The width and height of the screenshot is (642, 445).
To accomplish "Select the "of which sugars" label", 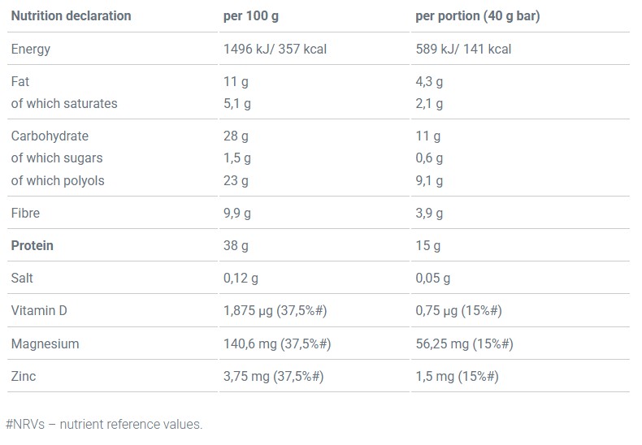I will (x=57, y=158).
